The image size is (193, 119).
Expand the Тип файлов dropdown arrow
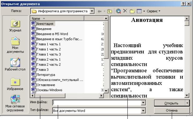pyautogui.click(x=143, y=111)
